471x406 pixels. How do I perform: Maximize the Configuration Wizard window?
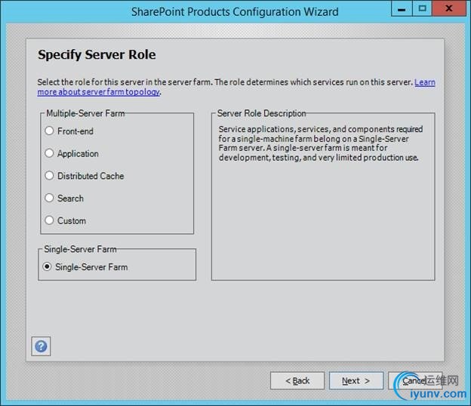422,8
